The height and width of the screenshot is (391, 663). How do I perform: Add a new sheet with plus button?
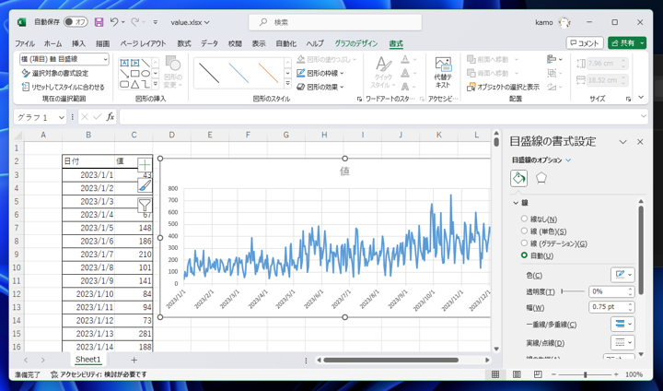[134, 360]
